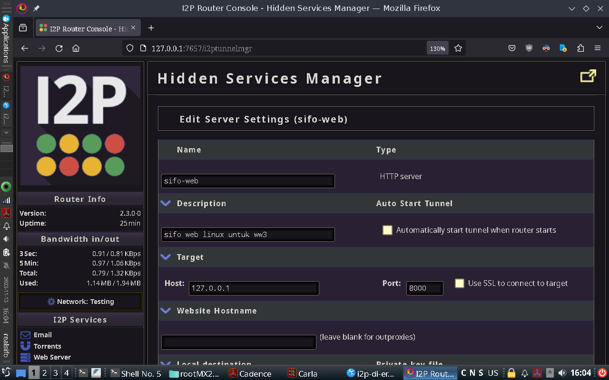
Task: Switch to Carla in the taskbar
Action: [303, 373]
